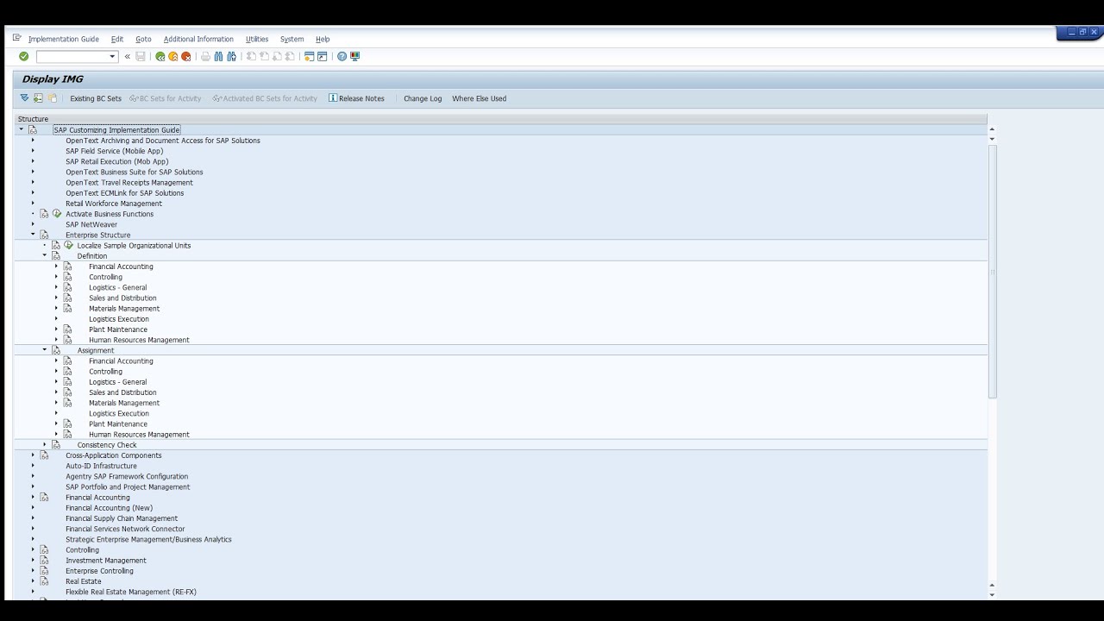The width and height of the screenshot is (1104, 621).
Task: Click the documentation icon beside Investment Management
Action: point(44,561)
